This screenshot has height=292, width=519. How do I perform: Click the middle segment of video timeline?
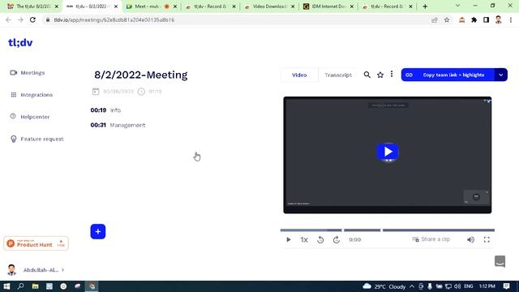(x=362, y=230)
